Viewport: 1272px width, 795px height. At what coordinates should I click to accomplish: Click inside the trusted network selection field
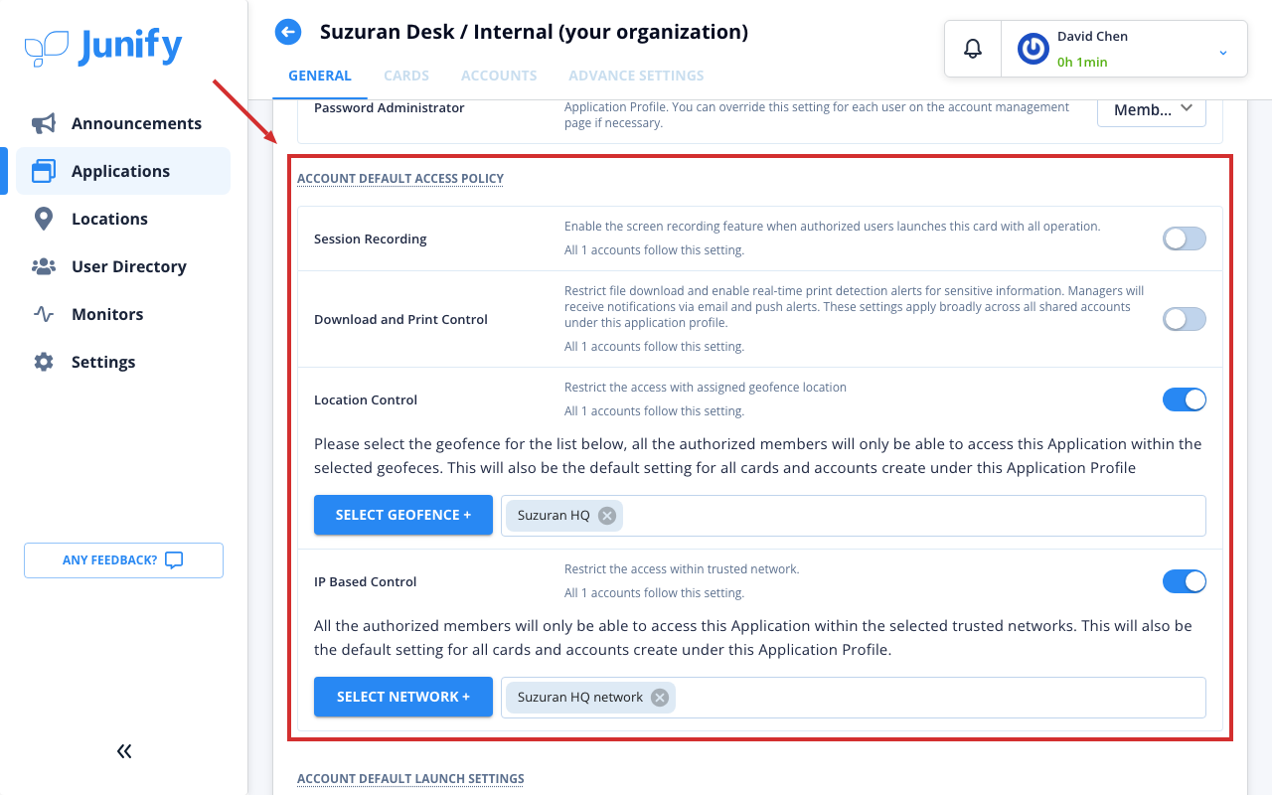pos(854,698)
